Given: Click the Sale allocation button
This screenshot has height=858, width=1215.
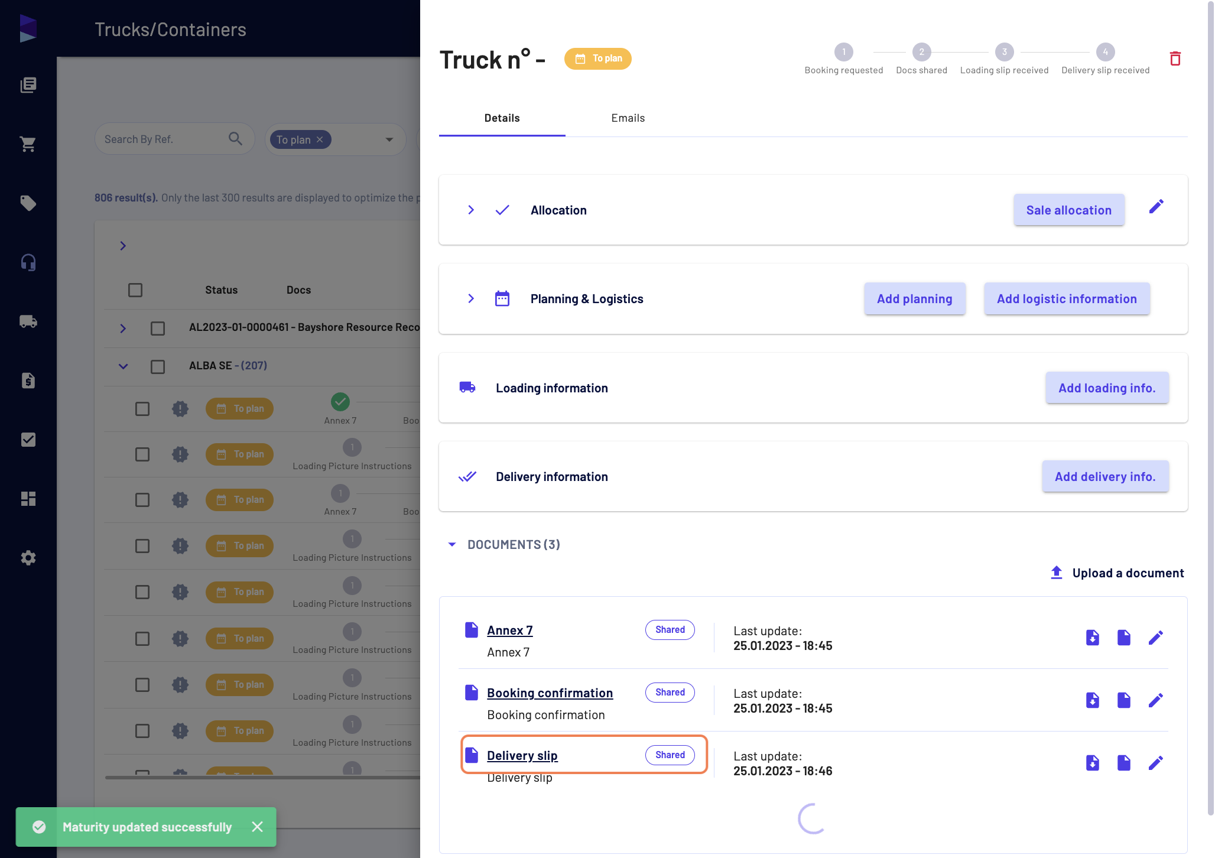Looking at the screenshot, I should coord(1068,210).
